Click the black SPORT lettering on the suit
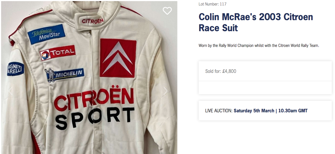Image resolution: width=335 pixels, height=154 pixels. [x=96, y=118]
